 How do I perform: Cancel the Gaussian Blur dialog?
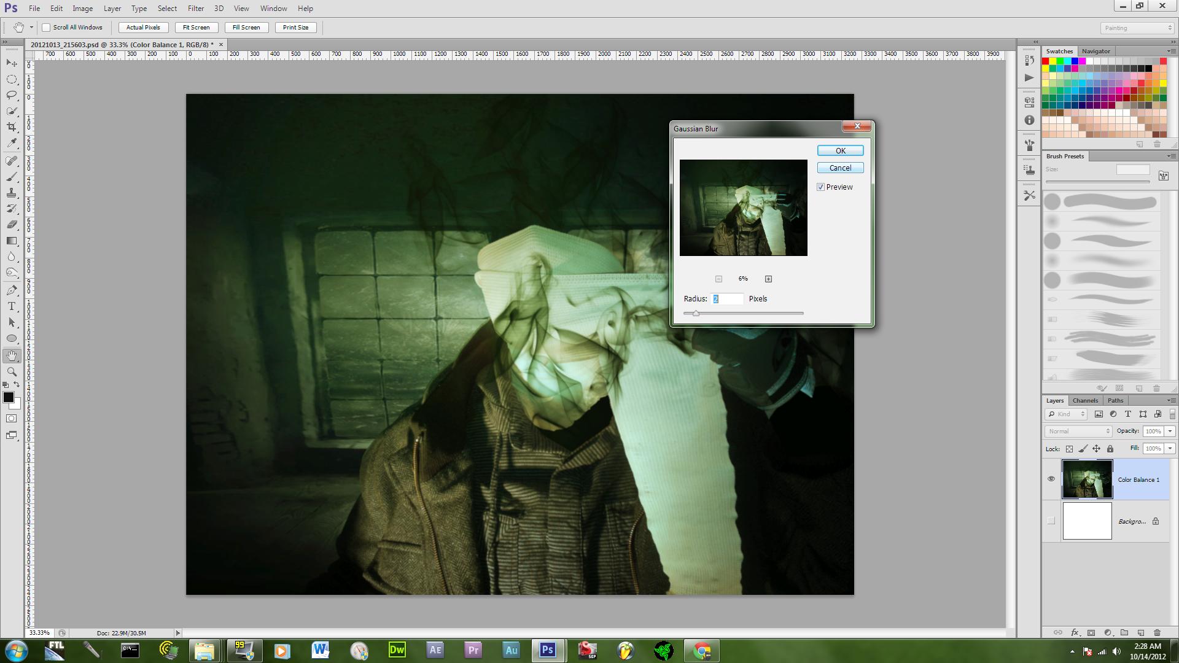tap(841, 168)
